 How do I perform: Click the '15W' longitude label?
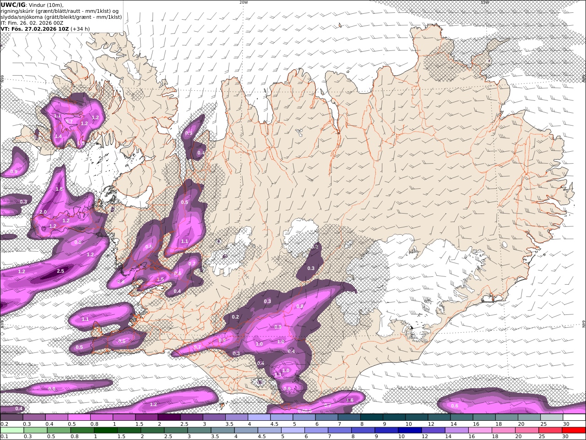click(x=485, y=2)
